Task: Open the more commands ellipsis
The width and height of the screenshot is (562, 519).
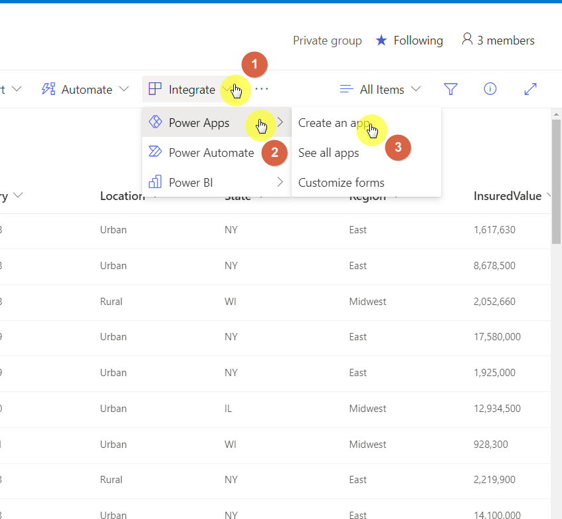Action: (262, 89)
